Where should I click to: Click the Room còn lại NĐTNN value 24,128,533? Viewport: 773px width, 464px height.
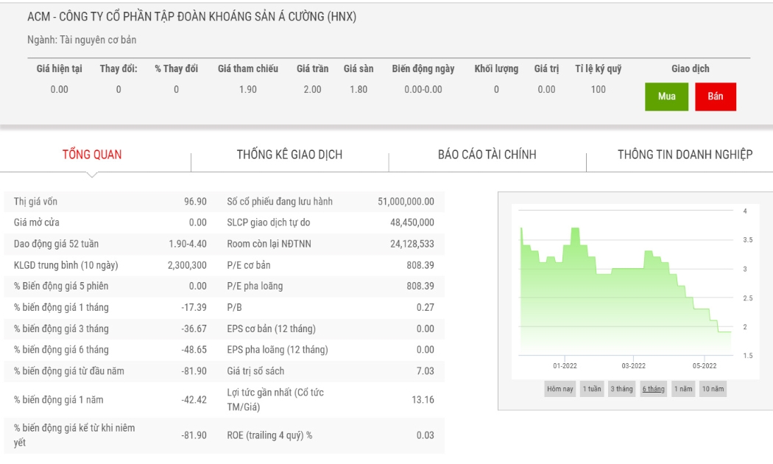pos(412,244)
